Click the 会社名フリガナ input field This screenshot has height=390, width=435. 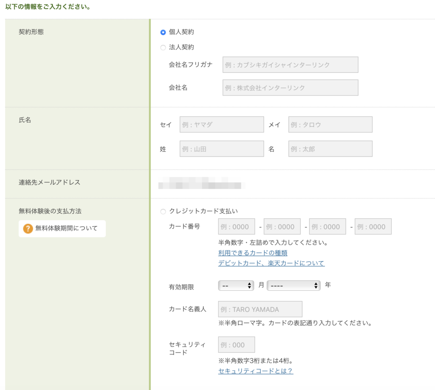click(x=290, y=65)
